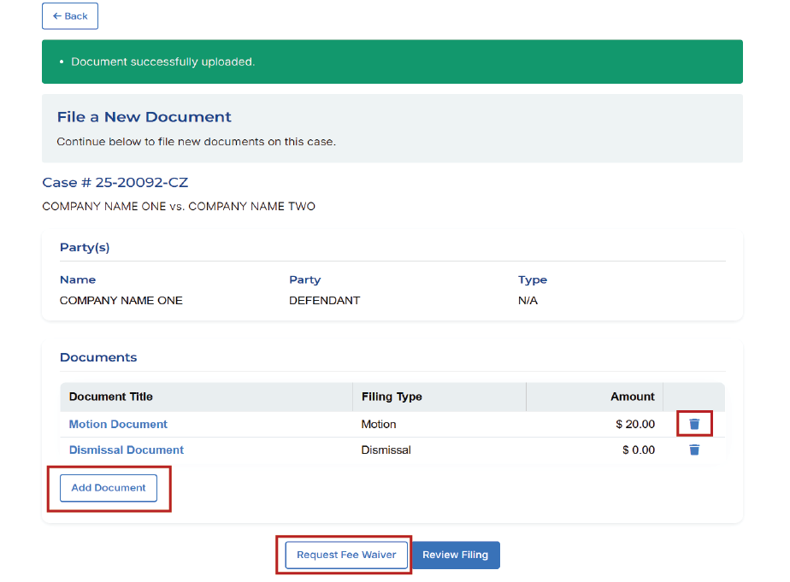The image size is (790, 582).
Task: Go back using the Back button
Action: (70, 16)
